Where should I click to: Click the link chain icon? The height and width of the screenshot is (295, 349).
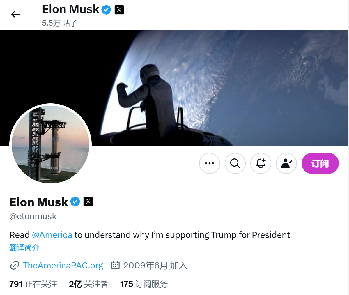pyautogui.click(x=15, y=266)
